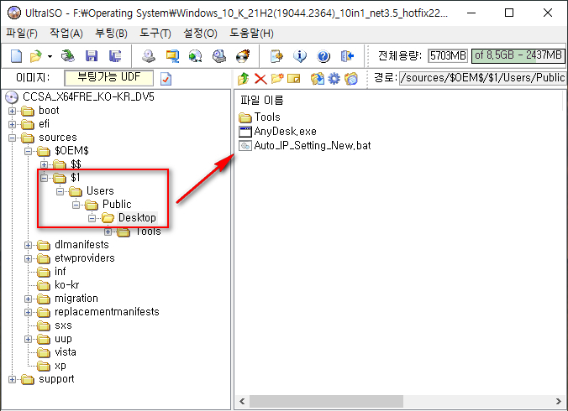Image resolution: width=568 pixels, height=411 pixels.
Task: Delete selected item with red X icon
Action: 260,79
